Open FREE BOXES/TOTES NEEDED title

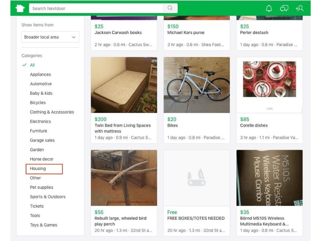pos(196,218)
